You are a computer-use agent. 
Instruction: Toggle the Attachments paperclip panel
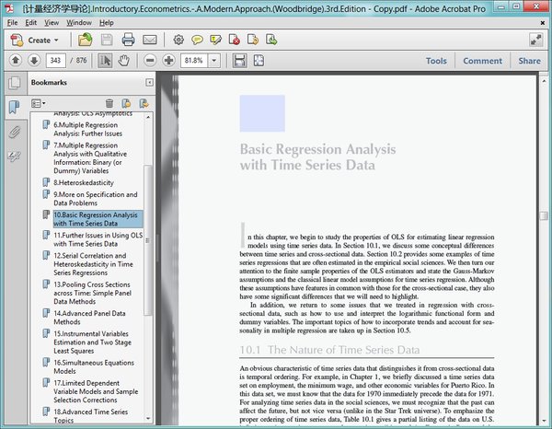click(x=14, y=132)
